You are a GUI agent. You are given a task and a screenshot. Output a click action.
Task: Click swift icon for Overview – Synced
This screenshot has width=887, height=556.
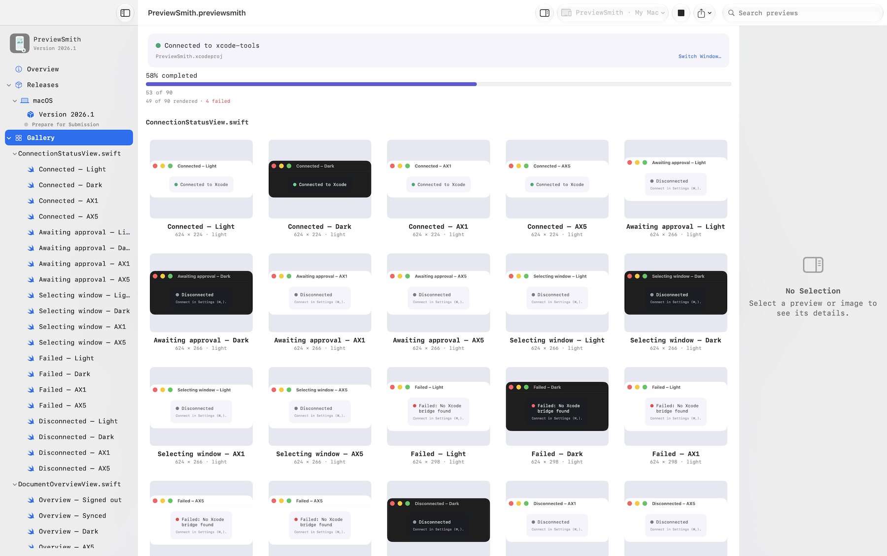coord(31,516)
